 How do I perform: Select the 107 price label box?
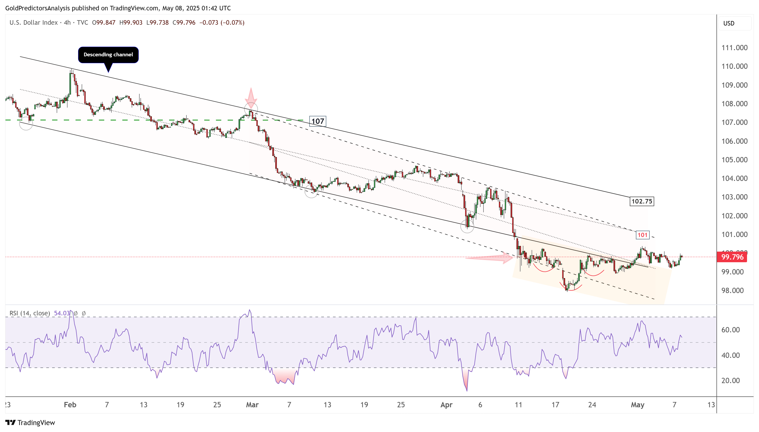point(318,121)
